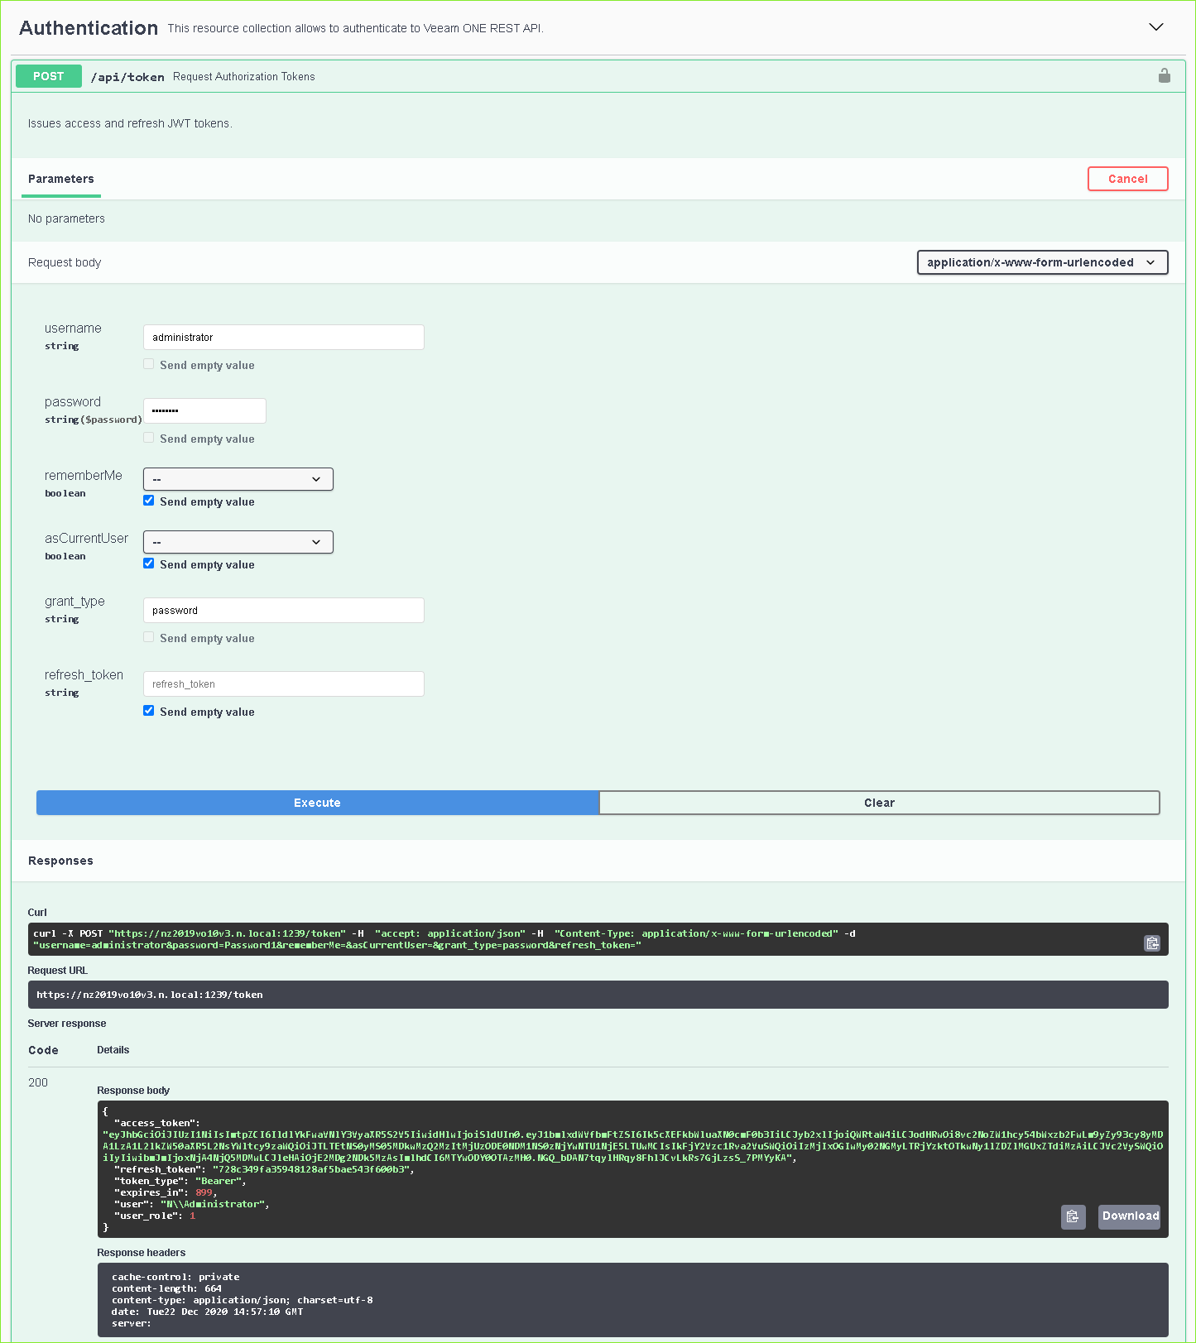
Task: Click the "refresh_token" value line
Action: pyautogui.click(x=264, y=1169)
